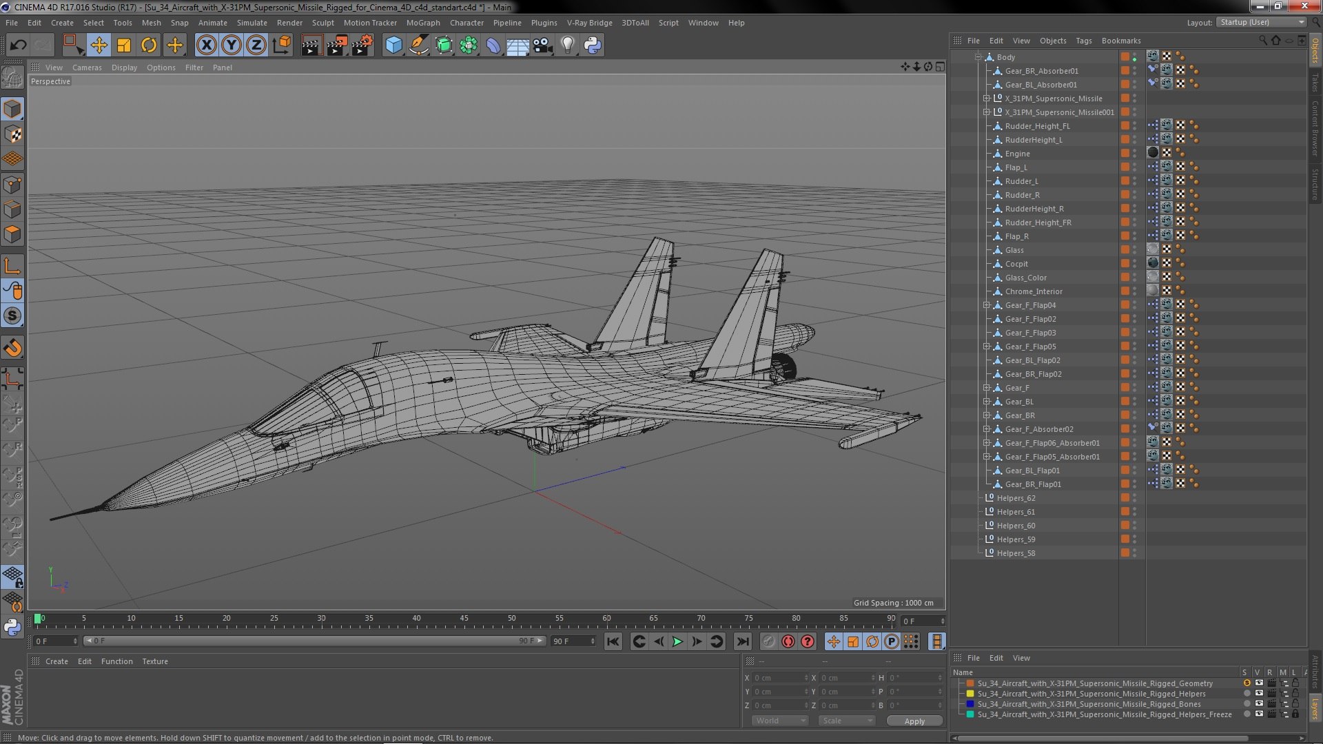Click the Camera object icon

click(x=543, y=45)
